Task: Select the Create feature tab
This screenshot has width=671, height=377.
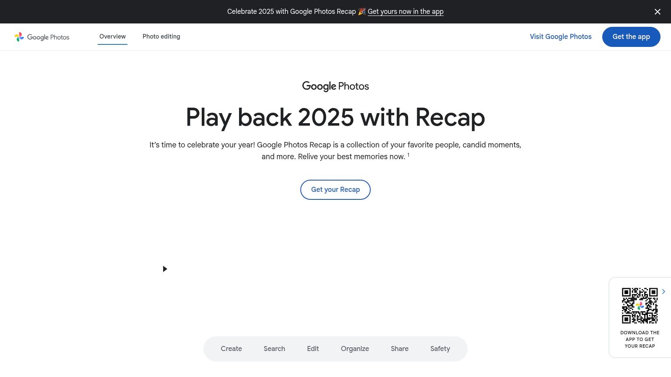Action: click(x=231, y=349)
